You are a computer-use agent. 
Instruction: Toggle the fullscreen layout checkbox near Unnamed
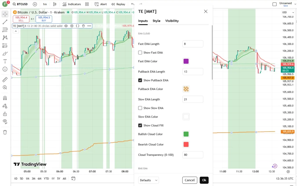click(274, 4)
